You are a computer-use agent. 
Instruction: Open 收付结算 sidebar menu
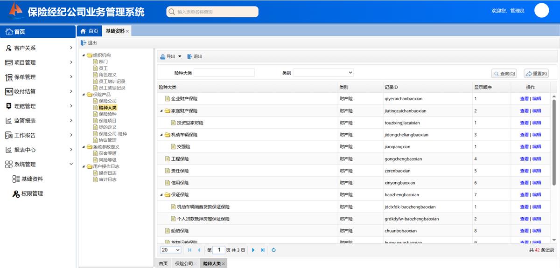click(x=38, y=91)
